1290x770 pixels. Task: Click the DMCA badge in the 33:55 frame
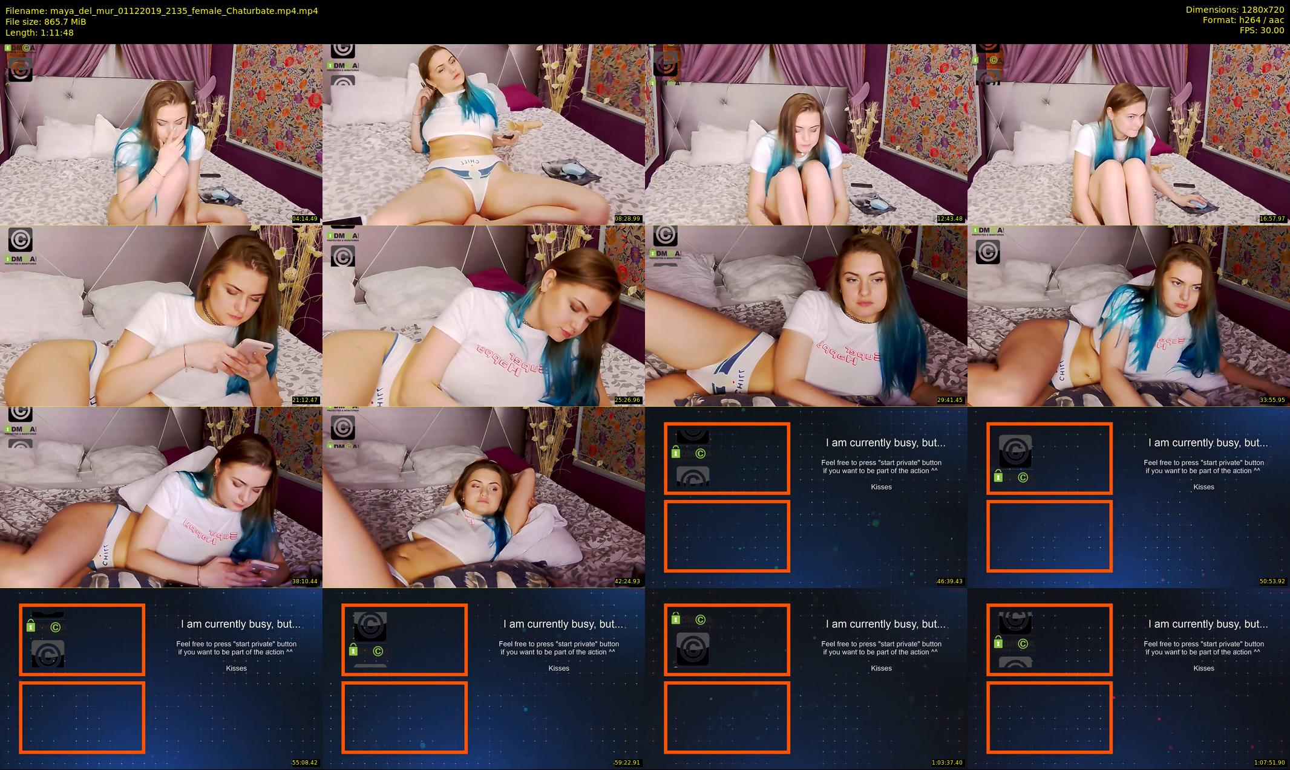click(987, 231)
